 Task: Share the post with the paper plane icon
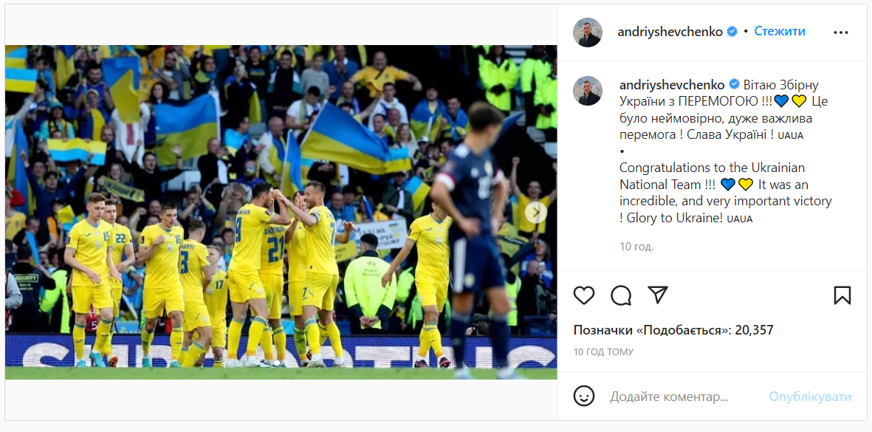(658, 295)
